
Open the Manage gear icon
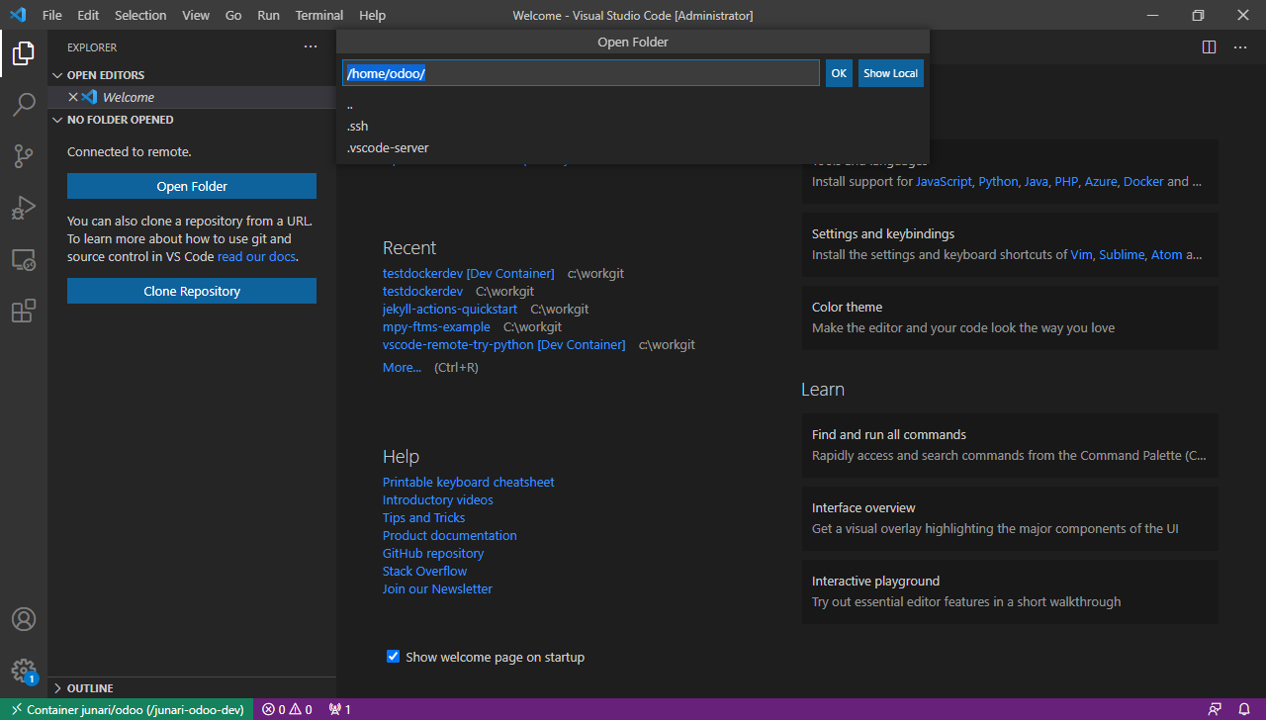coord(24,671)
